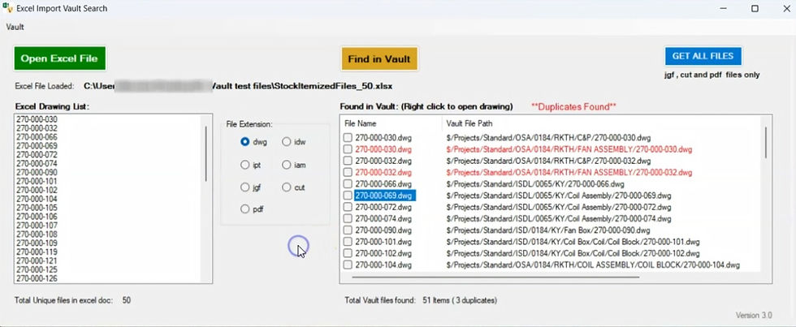
Task: Select 270-000-032 in Excel Drawing List
Action: point(37,128)
